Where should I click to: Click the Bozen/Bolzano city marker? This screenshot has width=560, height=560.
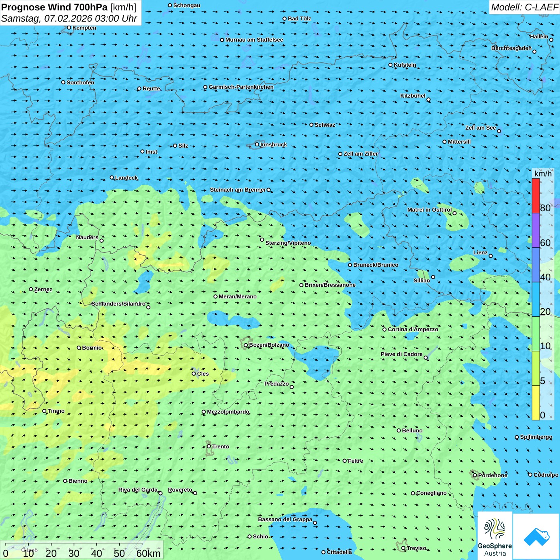click(246, 345)
